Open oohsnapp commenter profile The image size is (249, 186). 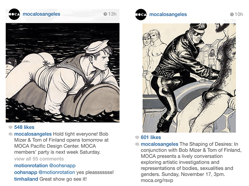[x=26, y=173]
